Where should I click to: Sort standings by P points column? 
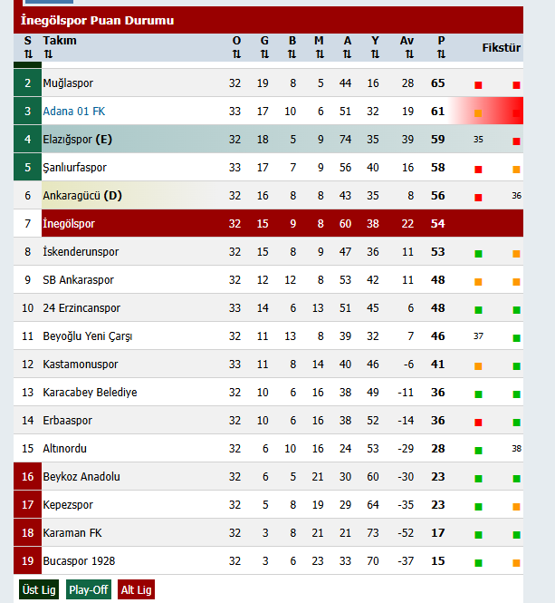click(441, 54)
